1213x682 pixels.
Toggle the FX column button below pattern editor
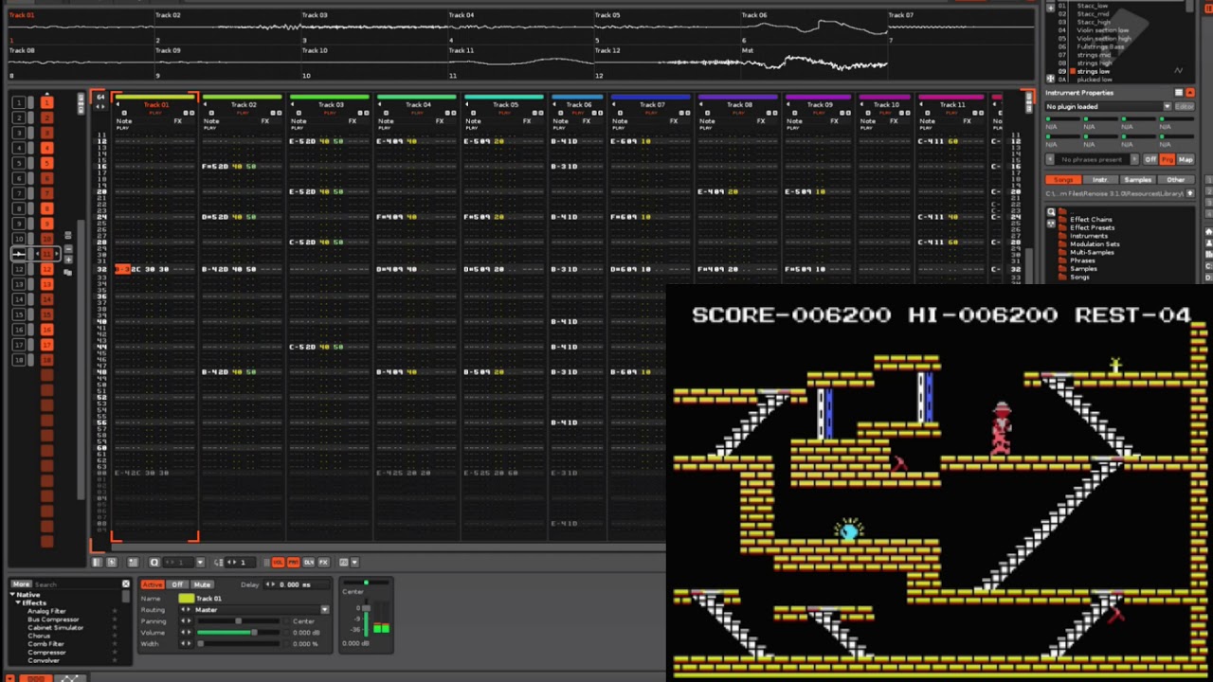(x=323, y=562)
